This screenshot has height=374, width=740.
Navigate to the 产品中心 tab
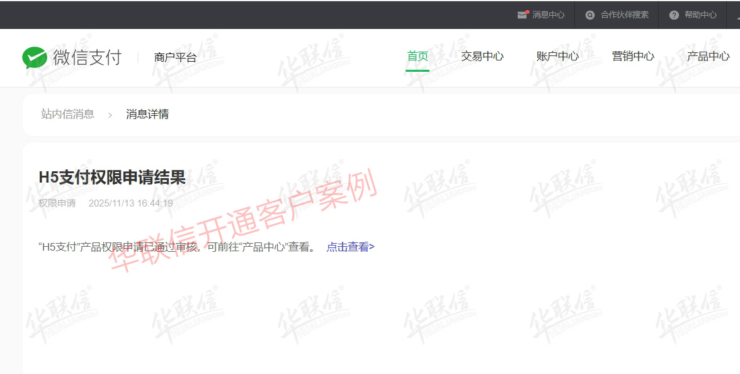coord(709,56)
